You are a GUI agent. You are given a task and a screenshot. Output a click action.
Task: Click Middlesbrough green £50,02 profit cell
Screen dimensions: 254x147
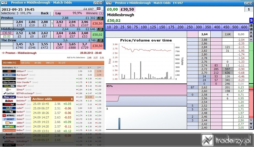[x=97, y=35]
